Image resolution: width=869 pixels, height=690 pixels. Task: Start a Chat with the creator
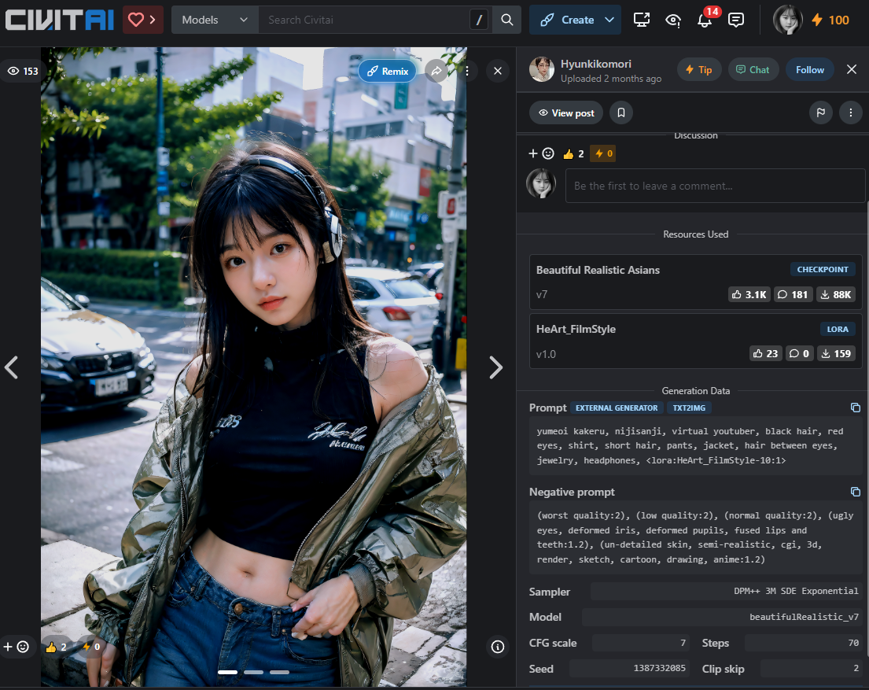click(753, 70)
